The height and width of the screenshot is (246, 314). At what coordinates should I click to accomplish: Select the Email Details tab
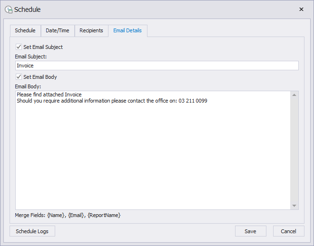128,30
